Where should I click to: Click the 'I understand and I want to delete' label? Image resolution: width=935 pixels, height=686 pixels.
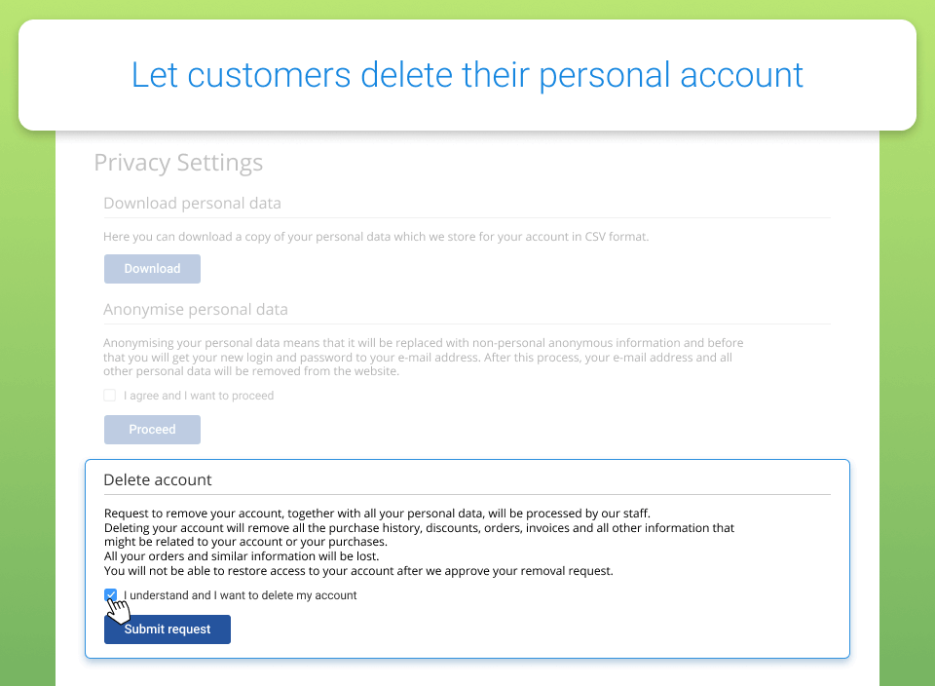(241, 595)
